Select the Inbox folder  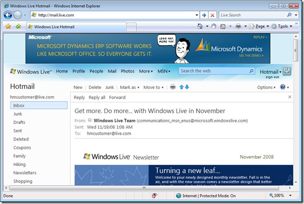coord(39,105)
